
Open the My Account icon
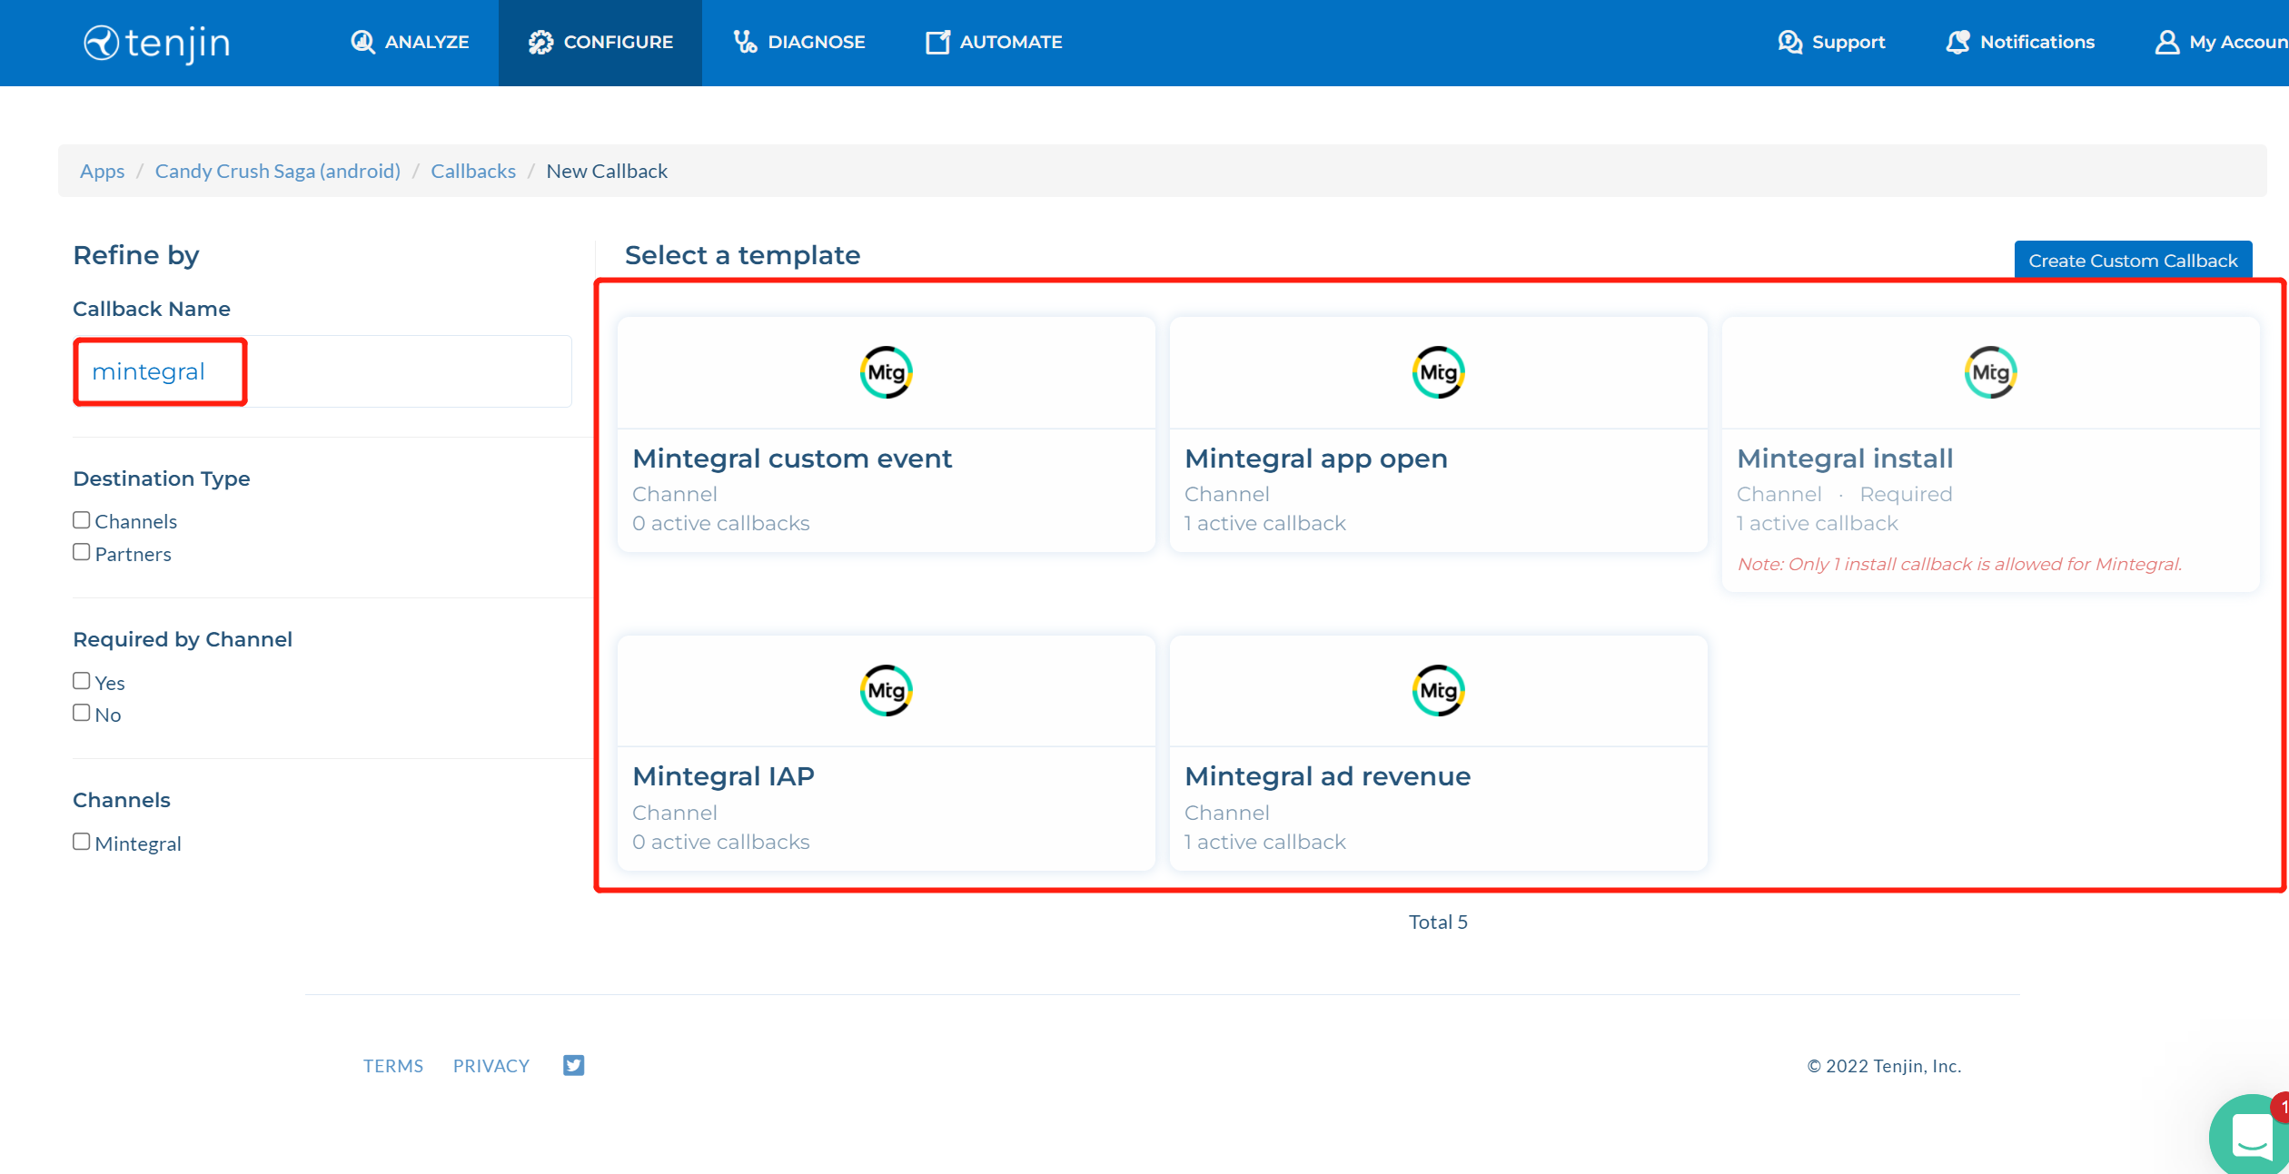(x=2167, y=42)
